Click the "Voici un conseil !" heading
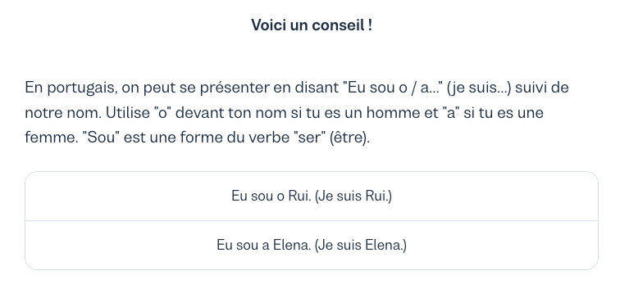This screenshot has height=298, width=620. [x=312, y=25]
